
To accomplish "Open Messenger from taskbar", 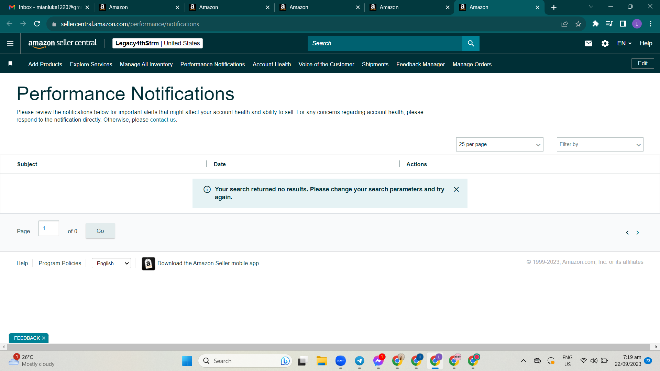I will click(378, 361).
